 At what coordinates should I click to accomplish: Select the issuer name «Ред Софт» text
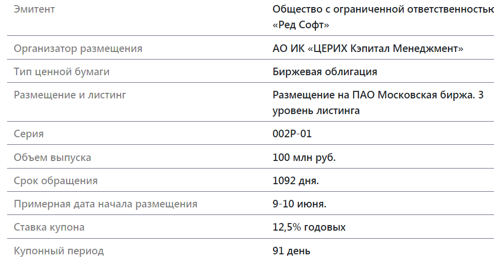pos(301,25)
